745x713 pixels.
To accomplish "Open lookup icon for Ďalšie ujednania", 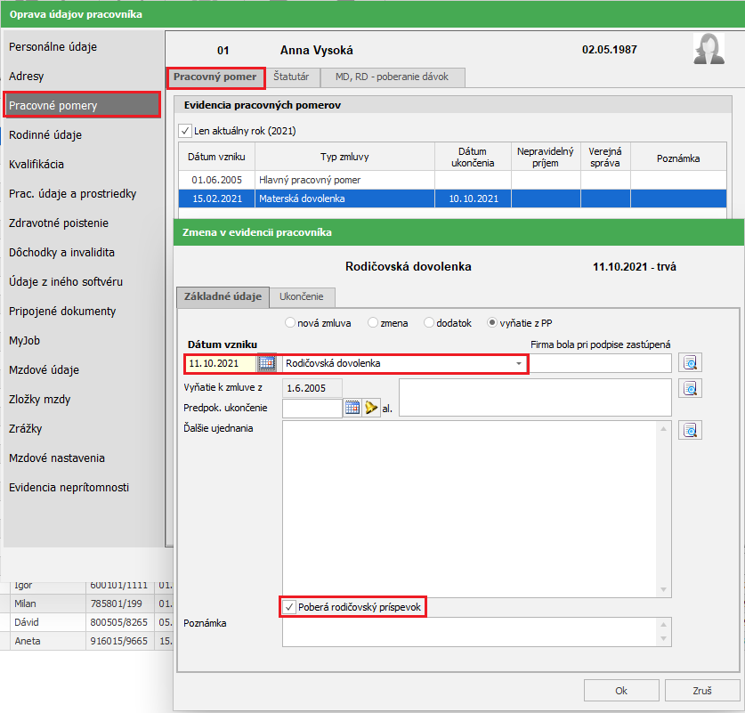I will [690, 430].
